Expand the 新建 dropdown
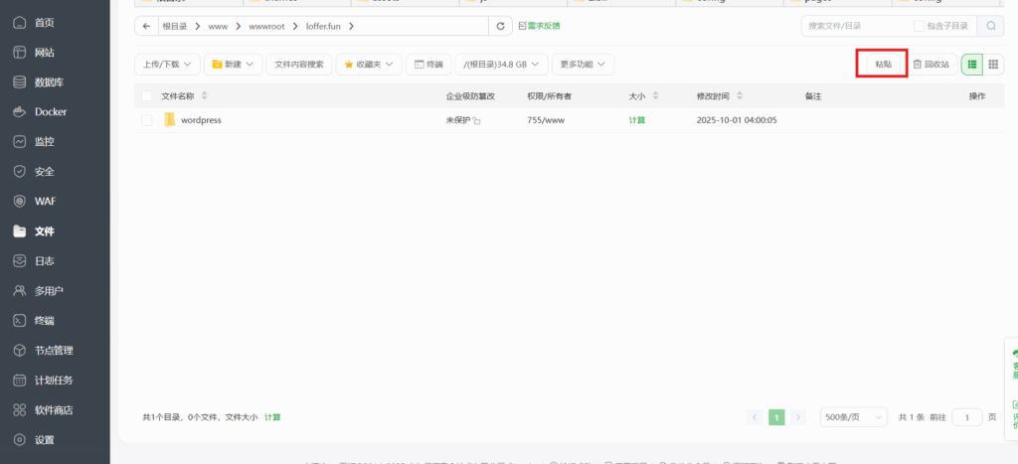The width and height of the screenshot is (1018, 464). (233, 65)
